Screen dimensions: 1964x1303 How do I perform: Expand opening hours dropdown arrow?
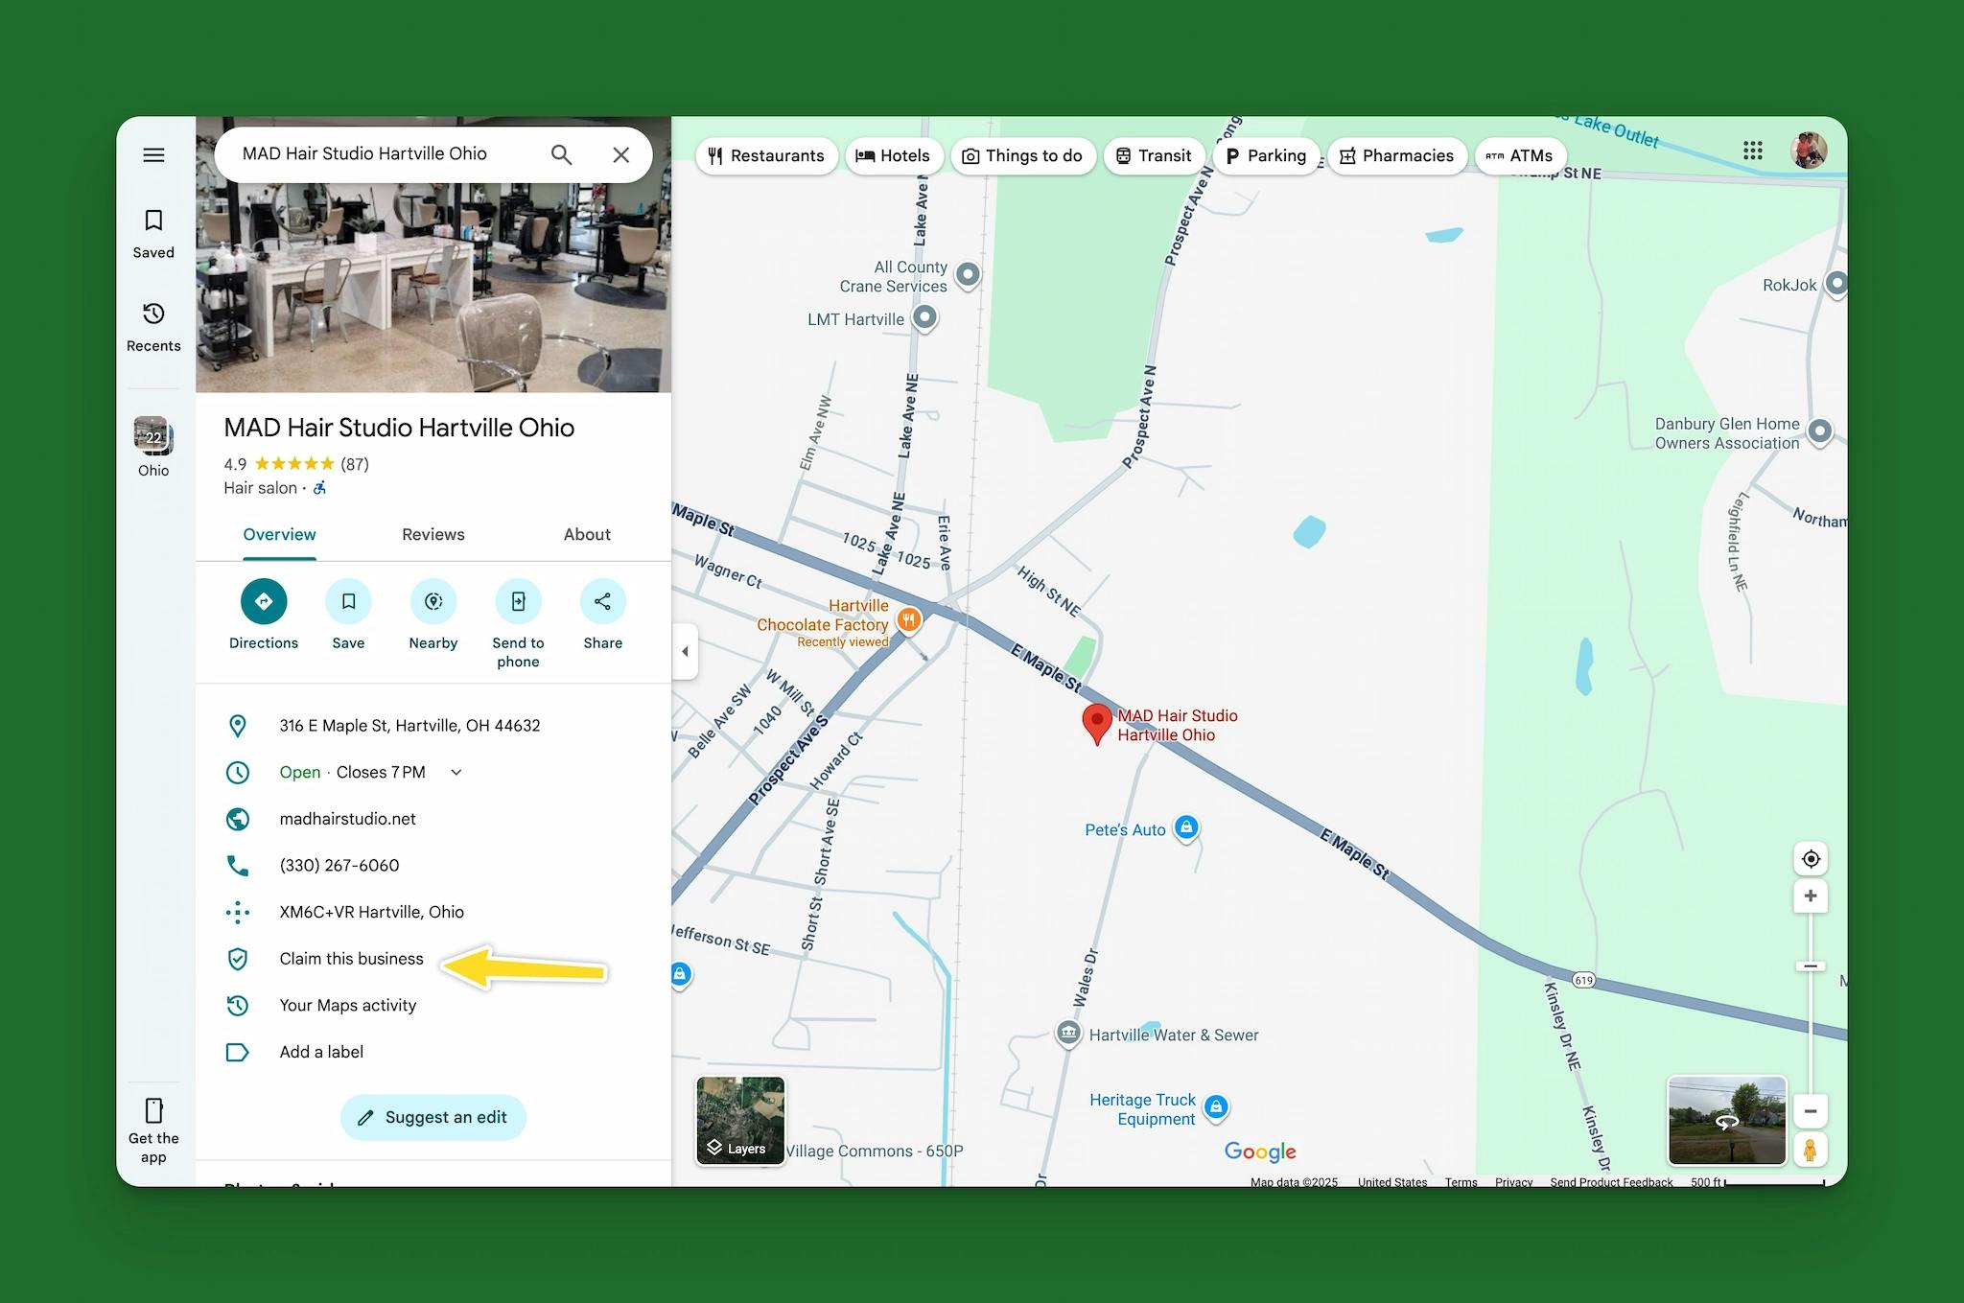coord(456,773)
